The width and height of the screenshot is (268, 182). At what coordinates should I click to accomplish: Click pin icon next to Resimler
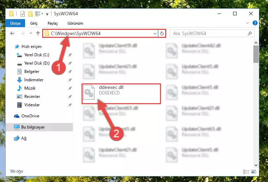(x=70, y=97)
